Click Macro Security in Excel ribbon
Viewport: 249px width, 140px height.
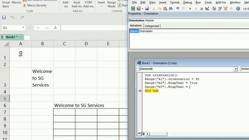coord(35,5)
